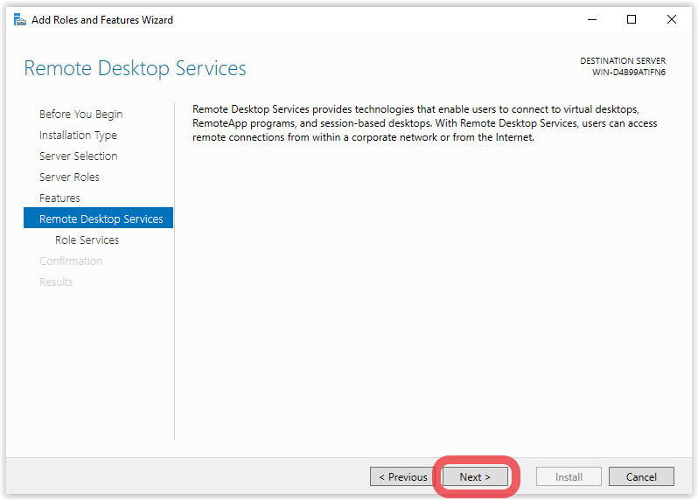Select Remote Desktop Services in sidebar
698x500 pixels.
click(x=98, y=218)
